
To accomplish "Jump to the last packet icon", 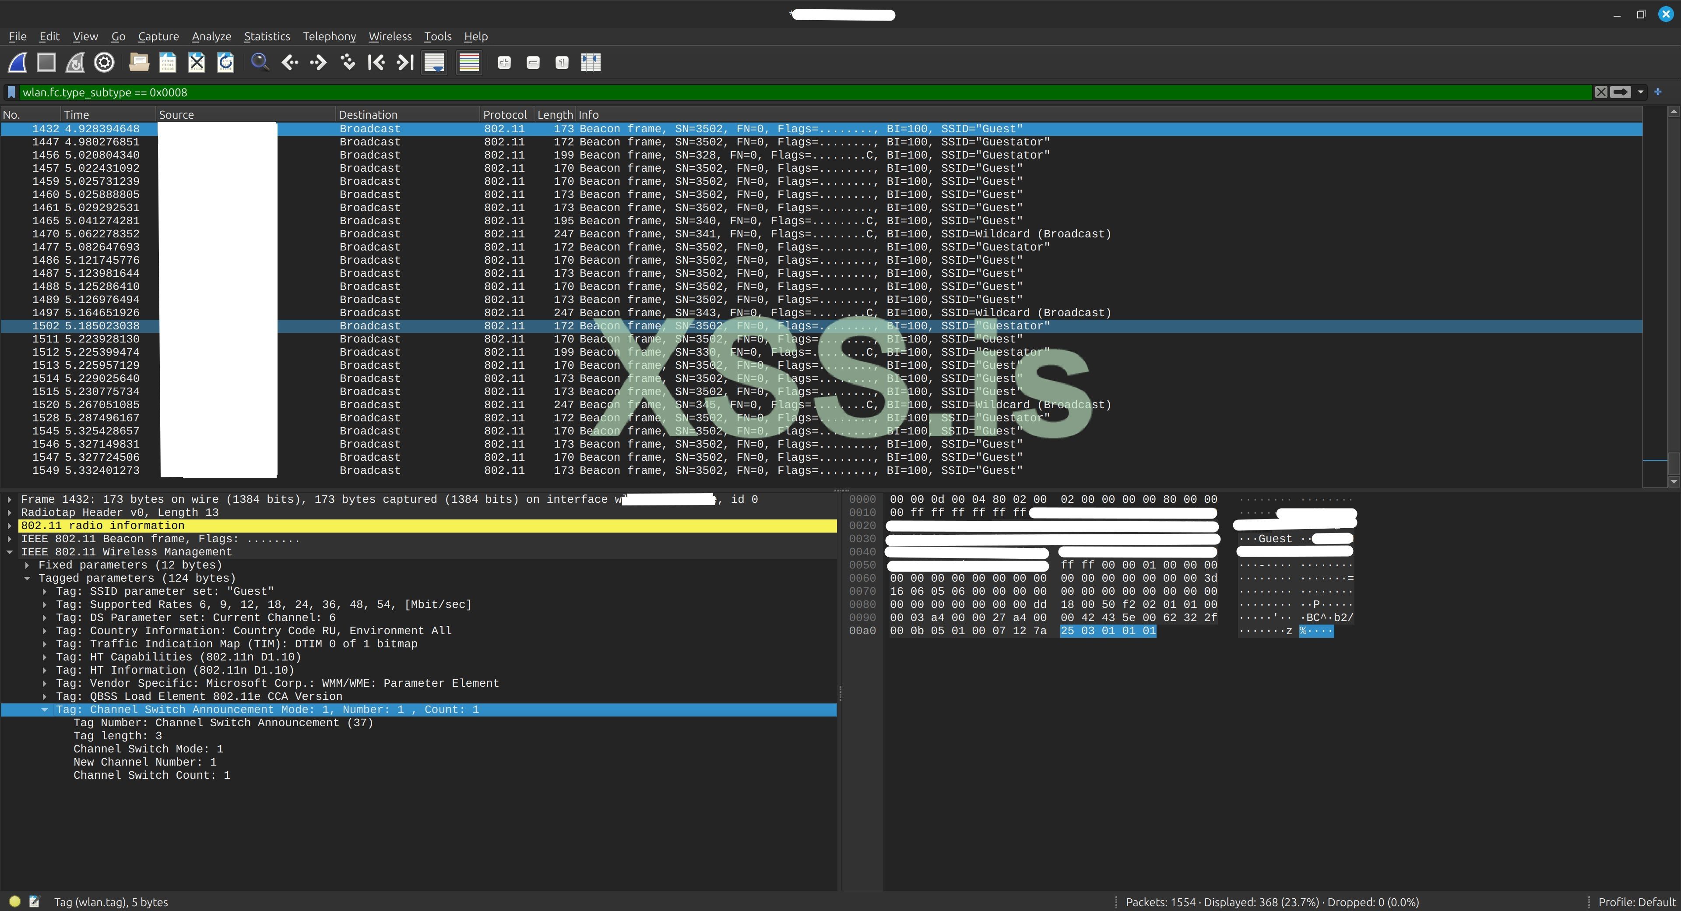I will [x=405, y=63].
